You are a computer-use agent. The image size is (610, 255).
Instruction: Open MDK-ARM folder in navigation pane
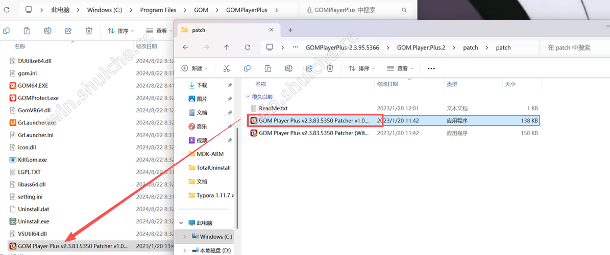tap(206, 154)
